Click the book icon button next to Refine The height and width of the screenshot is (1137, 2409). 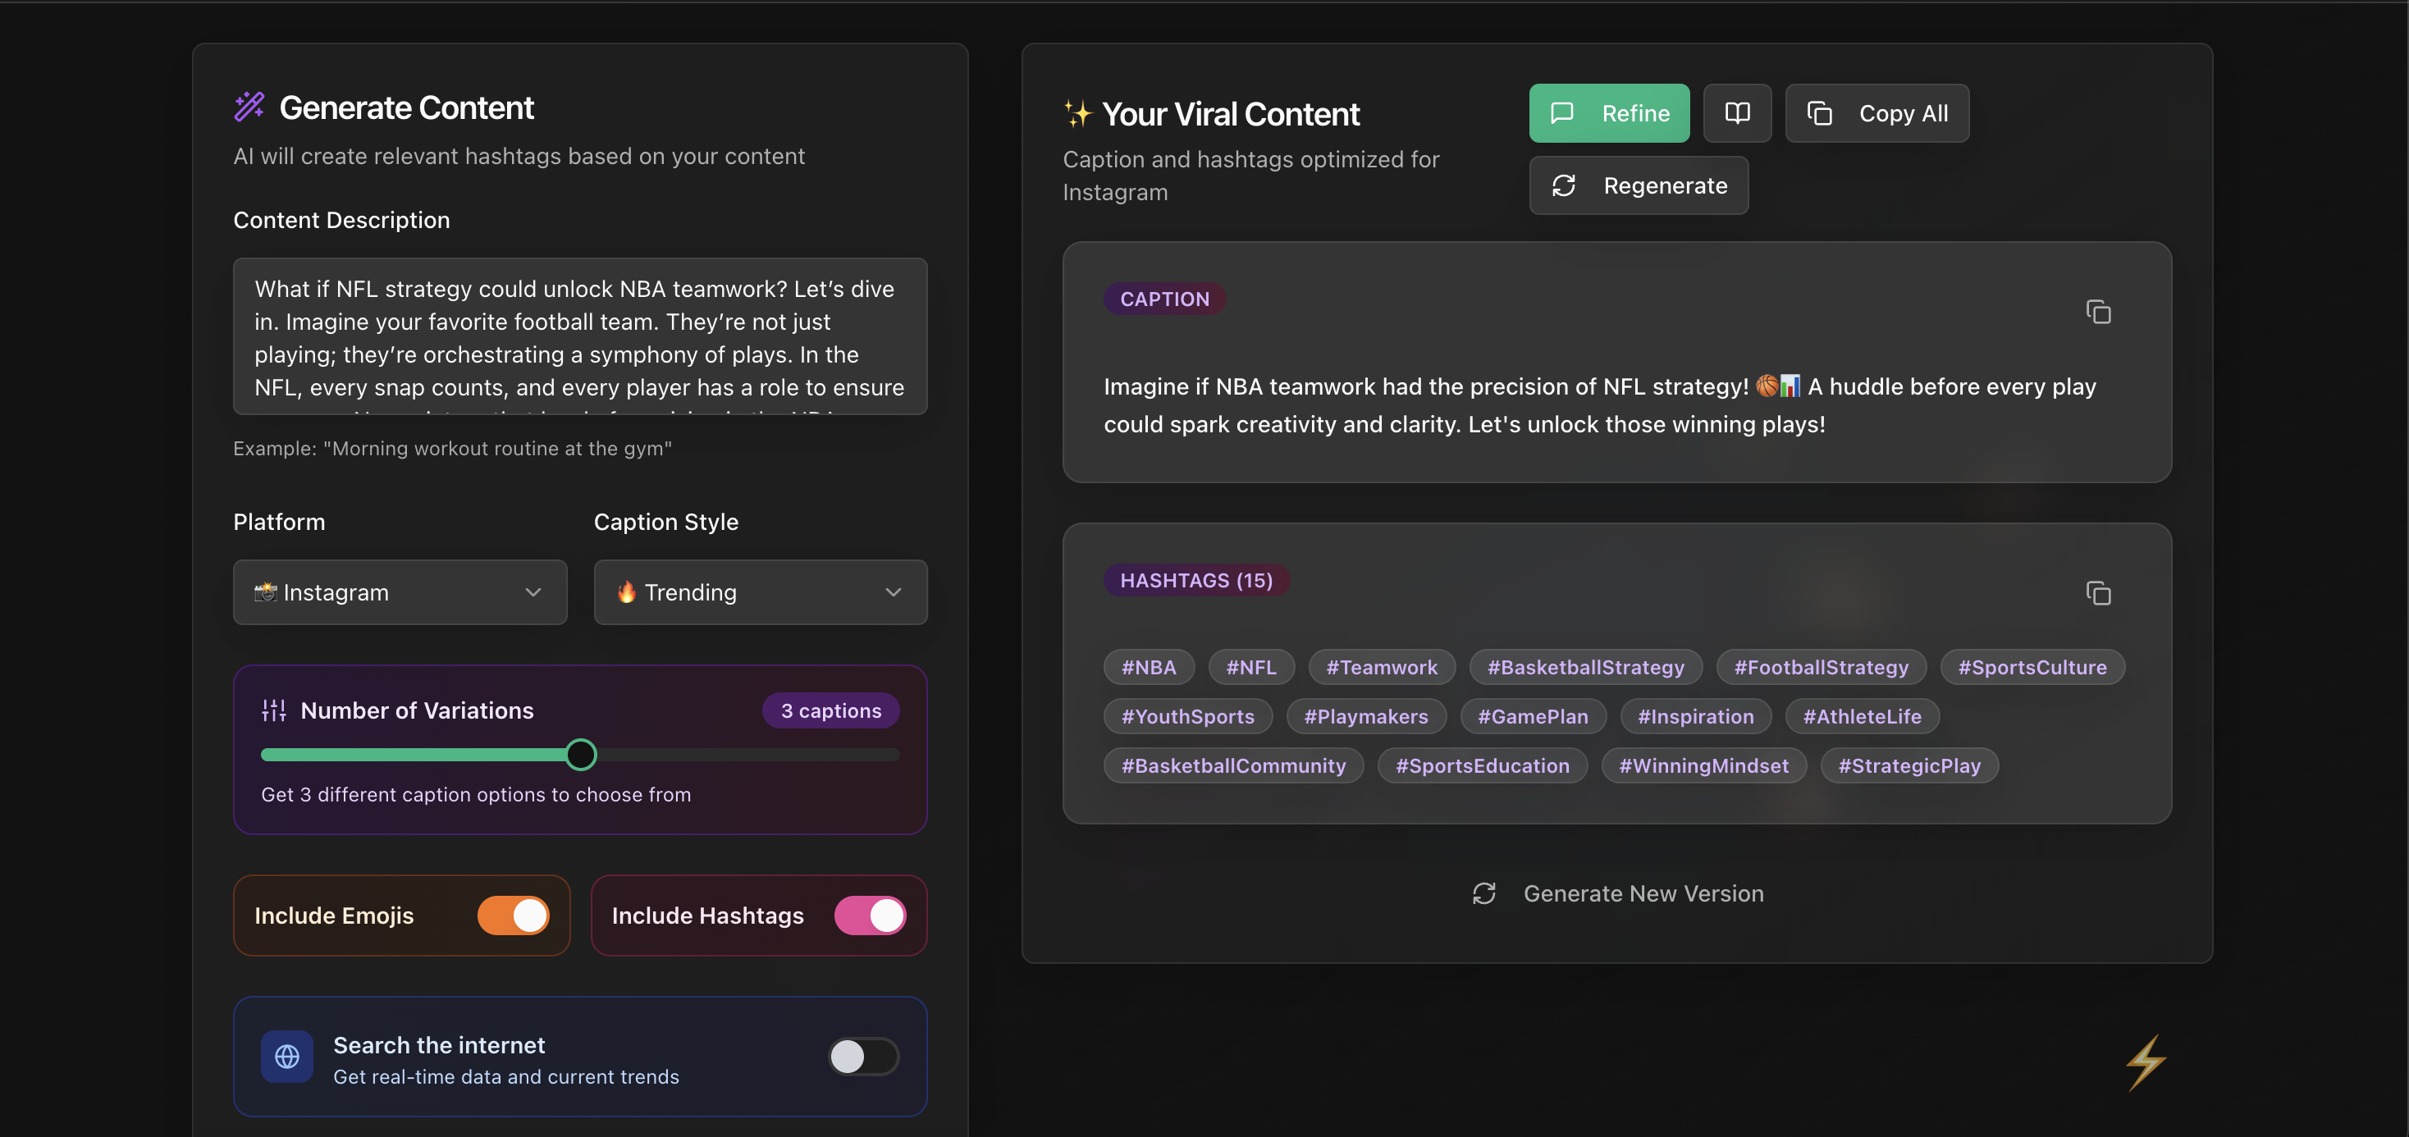tap(1737, 113)
